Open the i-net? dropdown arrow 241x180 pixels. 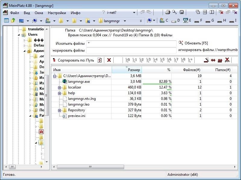click(134, 13)
